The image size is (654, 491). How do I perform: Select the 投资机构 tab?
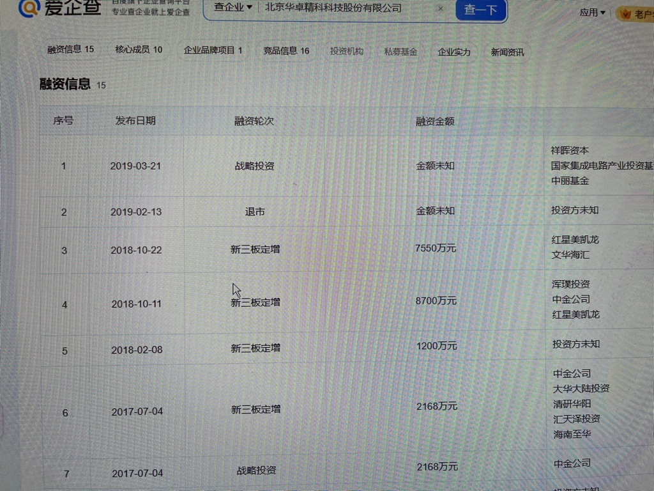[347, 51]
